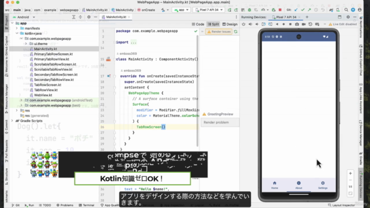
Task: Click the emulator power button icon
Action: pos(243,24)
